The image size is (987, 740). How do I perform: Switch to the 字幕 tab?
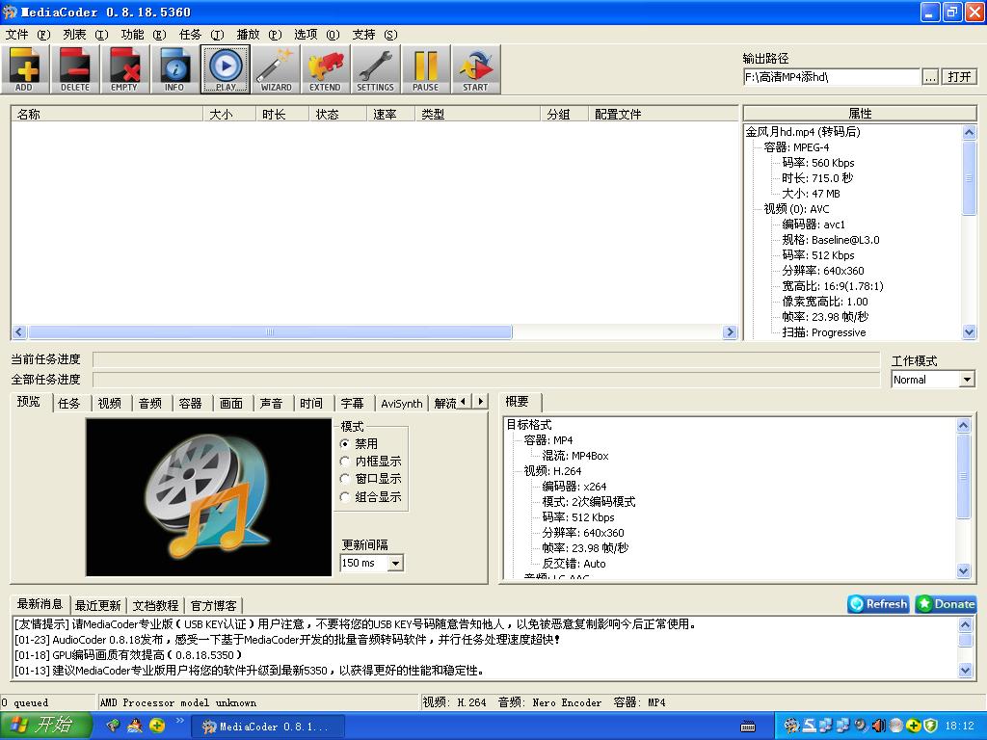(353, 404)
